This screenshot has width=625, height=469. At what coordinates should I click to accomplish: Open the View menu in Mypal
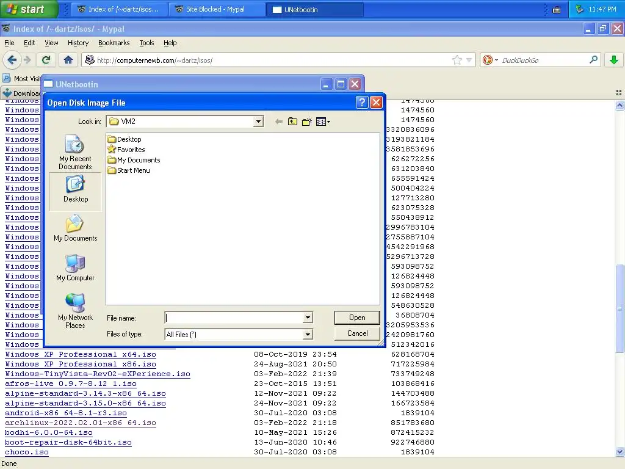click(51, 43)
